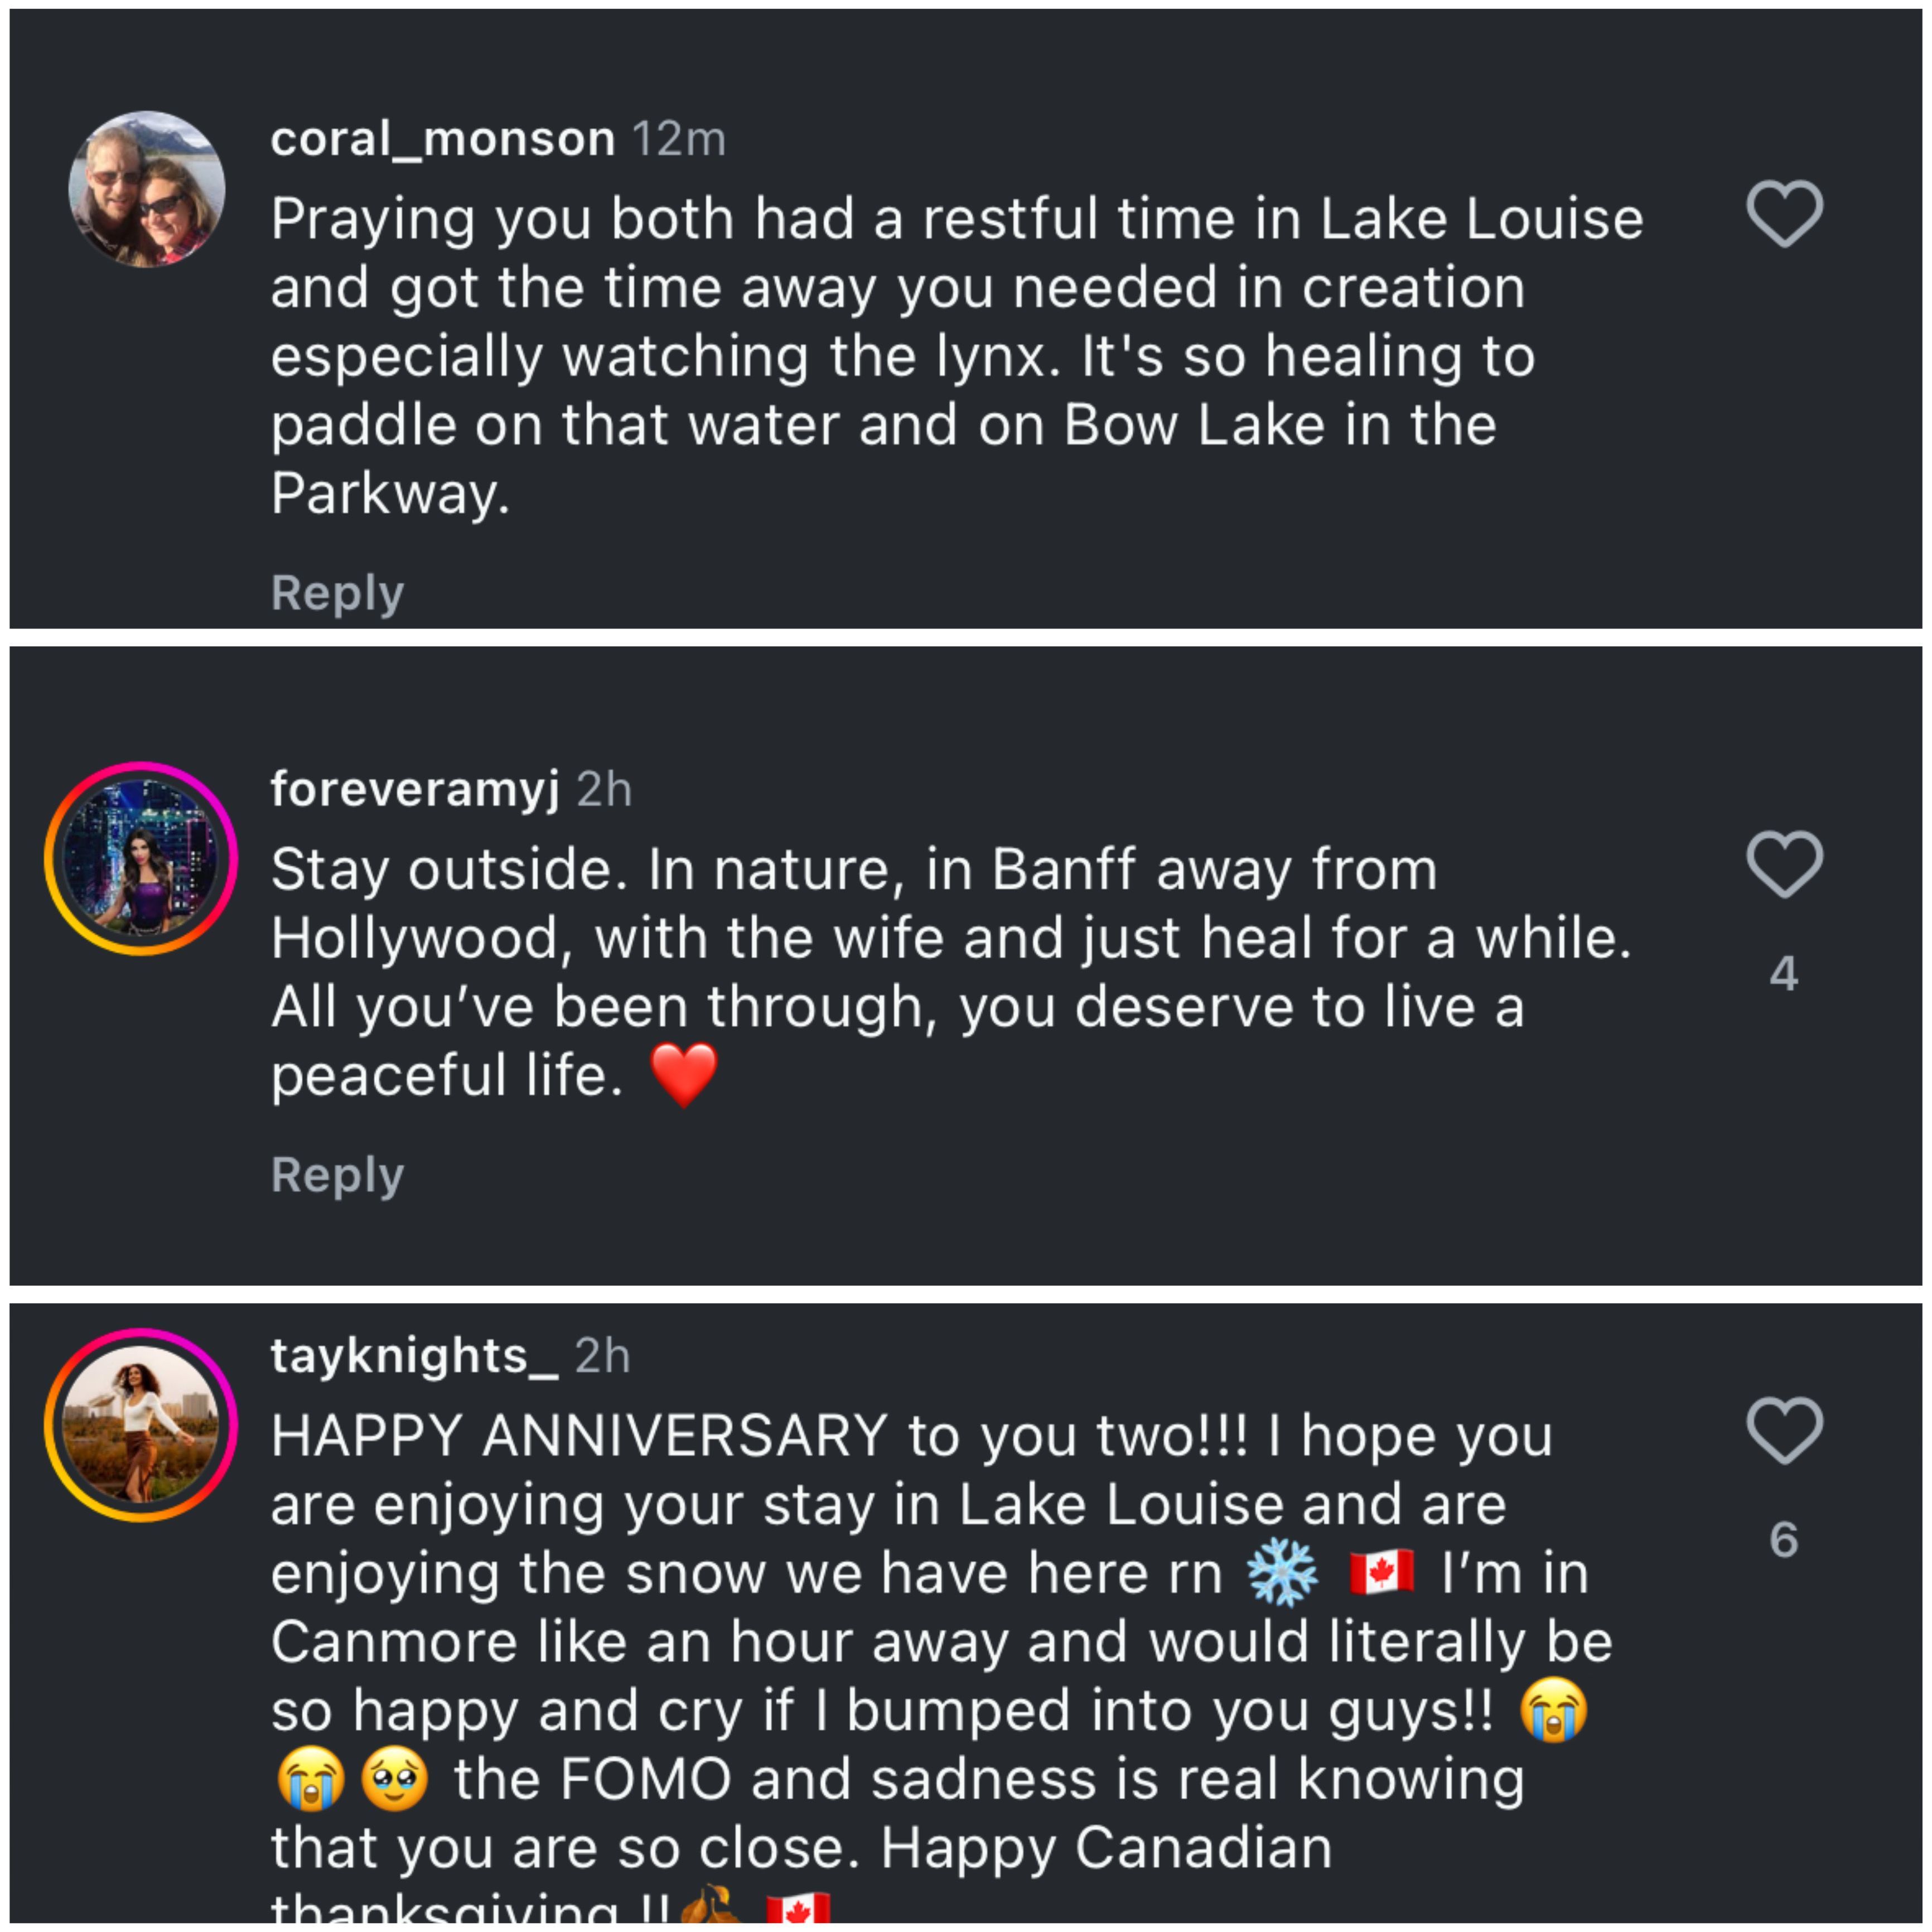Visit foreveramyj's profile via username

coord(414,789)
